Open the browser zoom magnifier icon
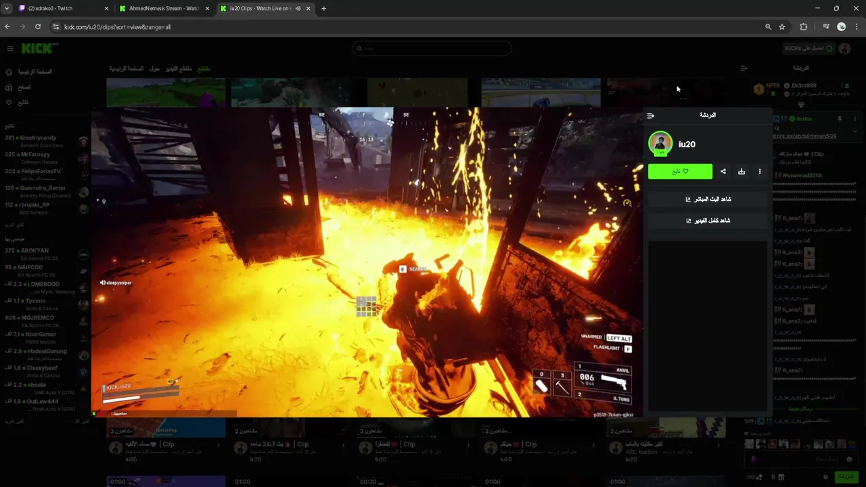This screenshot has width=866, height=487. (768, 27)
